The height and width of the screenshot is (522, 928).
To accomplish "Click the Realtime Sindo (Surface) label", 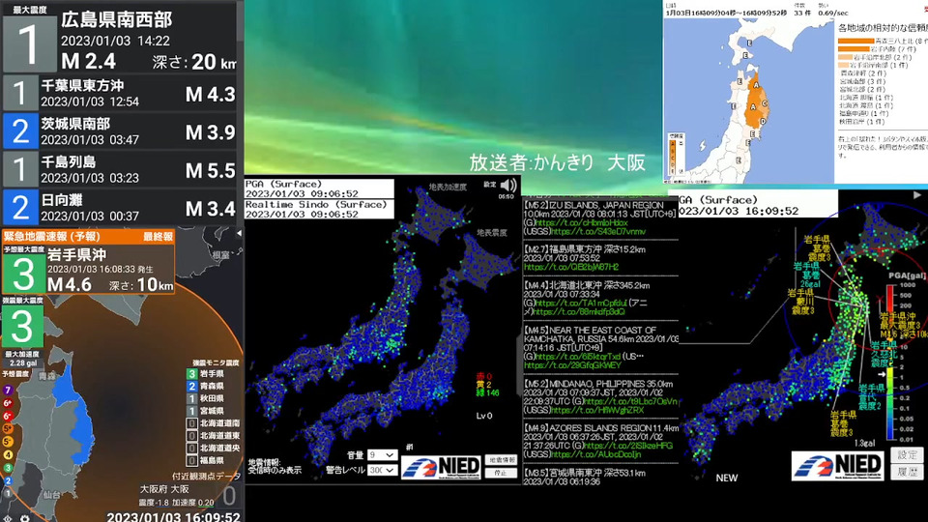I will pos(316,205).
